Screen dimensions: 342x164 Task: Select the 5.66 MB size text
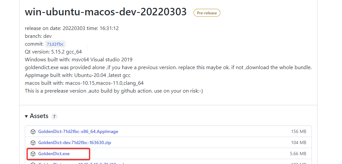(298, 154)
